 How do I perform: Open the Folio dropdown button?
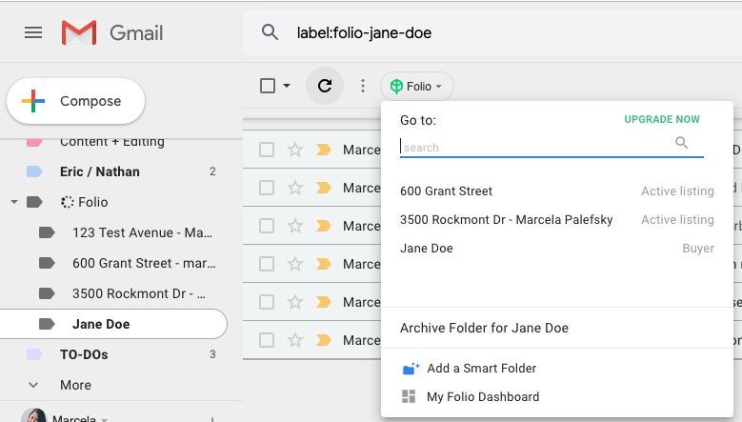(417, 86)
